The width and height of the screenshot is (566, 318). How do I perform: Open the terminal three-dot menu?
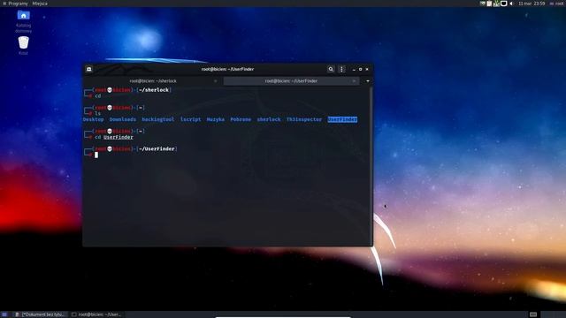point(341,69)
